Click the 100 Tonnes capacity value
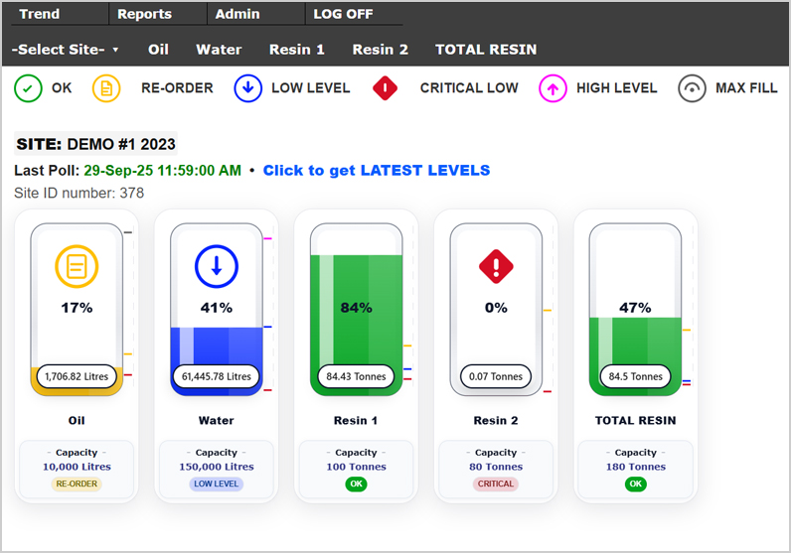This screenshot has height=553, width=791. coord(356,467)
